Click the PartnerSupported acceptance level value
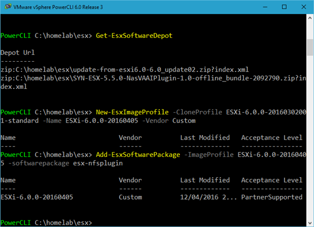 tap(271, 197)
